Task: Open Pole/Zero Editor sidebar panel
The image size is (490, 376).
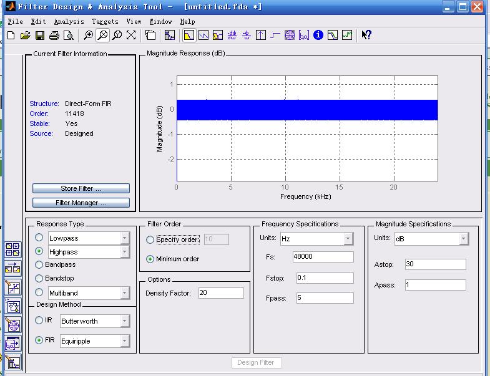Action: [13, 325]
